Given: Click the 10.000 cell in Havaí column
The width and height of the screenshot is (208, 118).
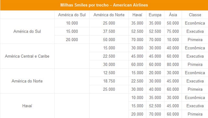Looking at the screenshot, I should click(x=137, y=98).
